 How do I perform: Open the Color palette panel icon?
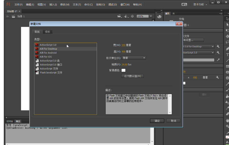(x=159, y=17)
